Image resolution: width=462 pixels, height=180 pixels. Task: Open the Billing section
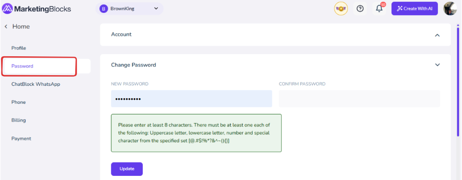coord(18,120)
